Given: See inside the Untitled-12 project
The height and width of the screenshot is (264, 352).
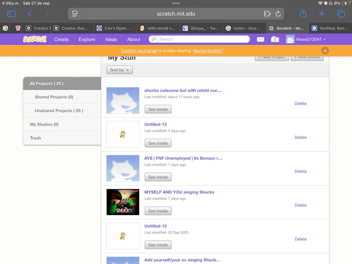Looking at the screenshot, I should tap(158, 245).
